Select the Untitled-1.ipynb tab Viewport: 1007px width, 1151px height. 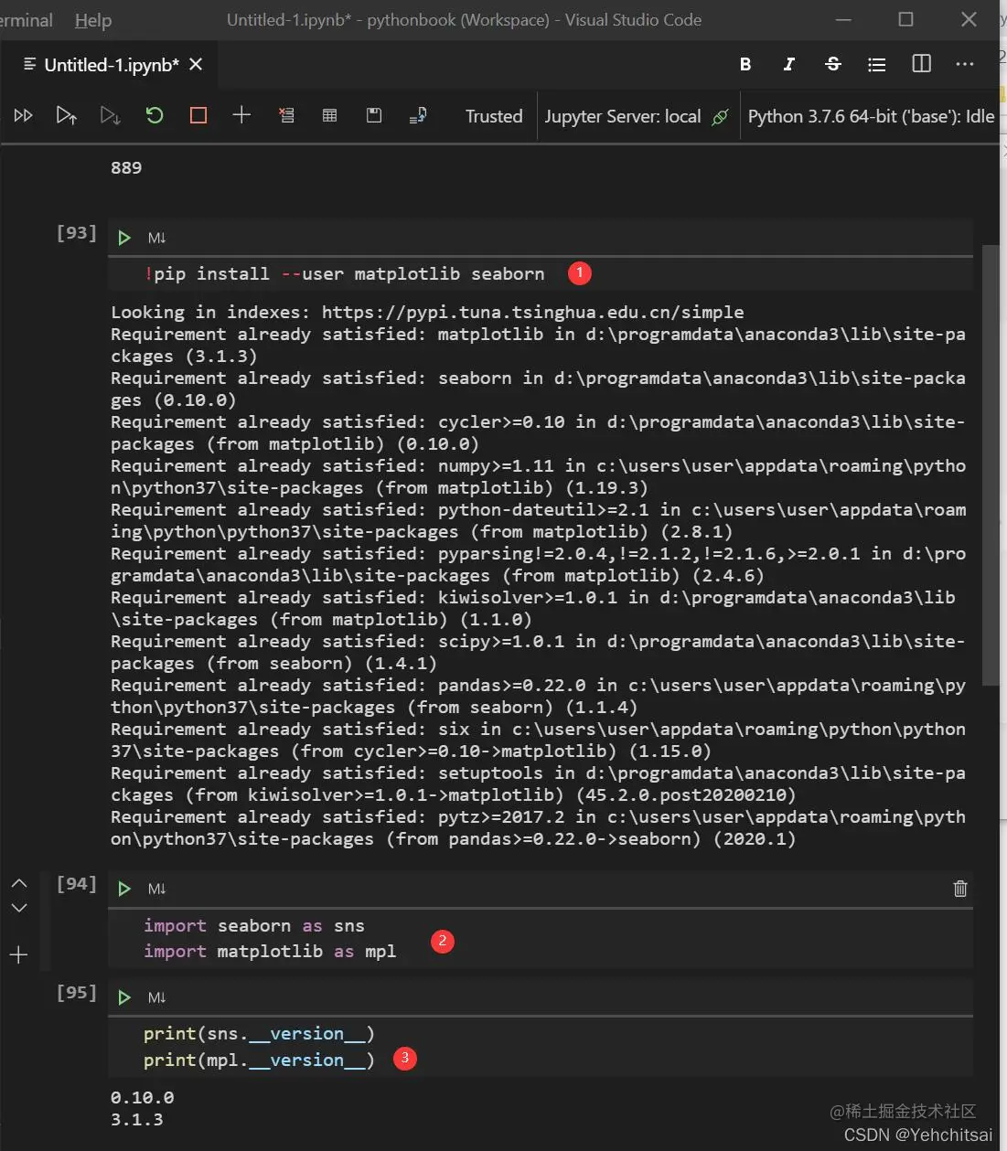(x=112, y=65)
